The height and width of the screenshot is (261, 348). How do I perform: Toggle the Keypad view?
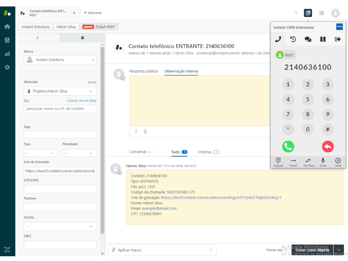[x=278, y=162]
